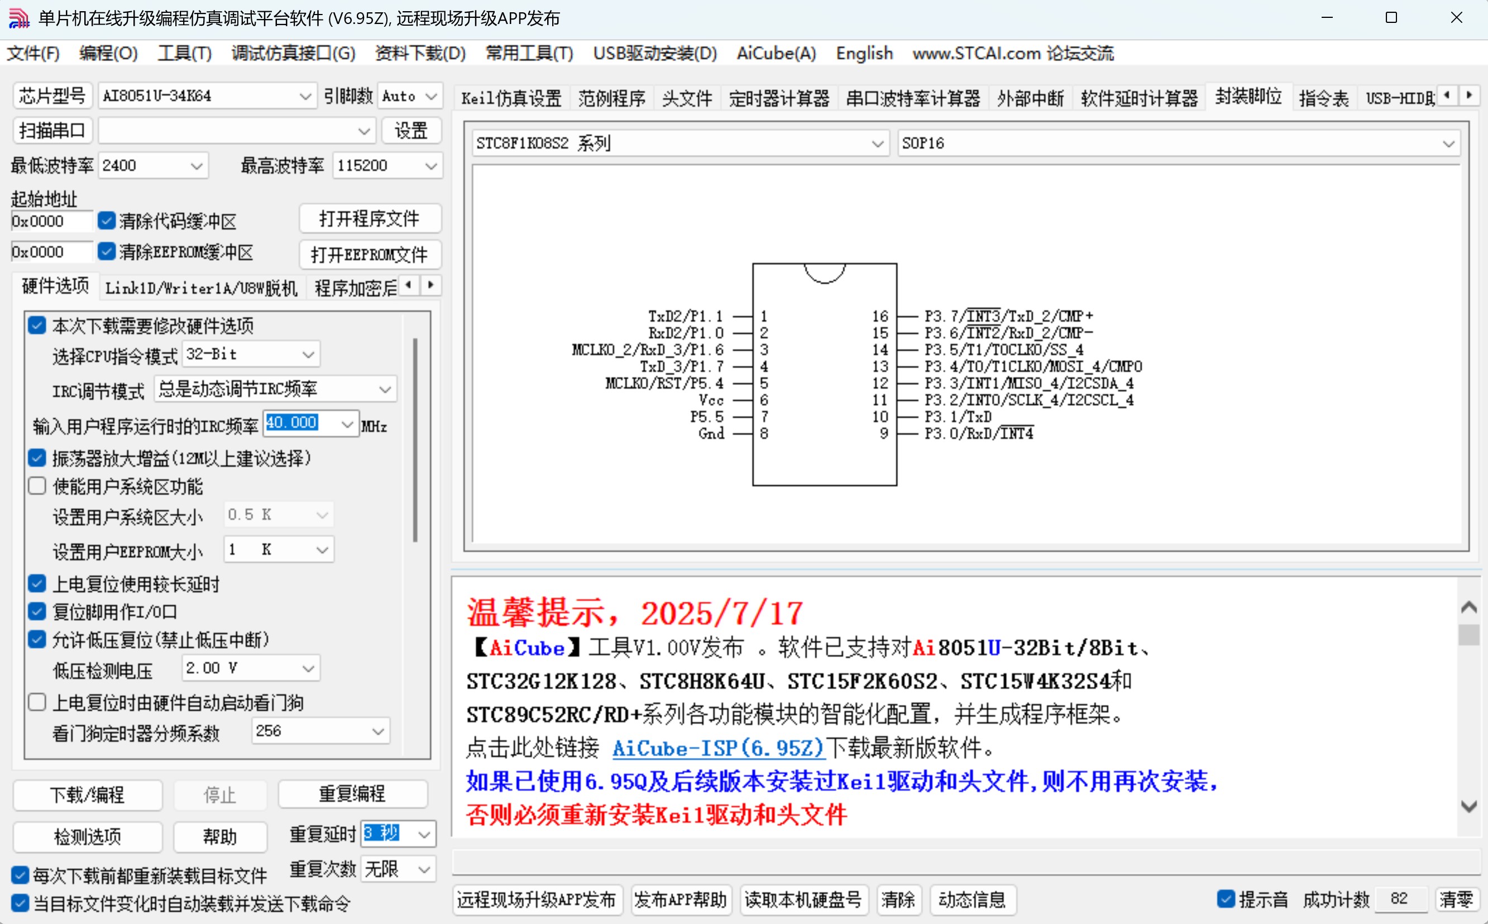Open 重复次数 无限 dropdown
Image resolution: width=1488 pixels, height=924 pixels.
coord(398,868)
